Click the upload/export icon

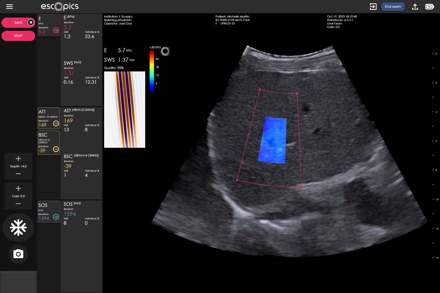(x=415, y=7)
